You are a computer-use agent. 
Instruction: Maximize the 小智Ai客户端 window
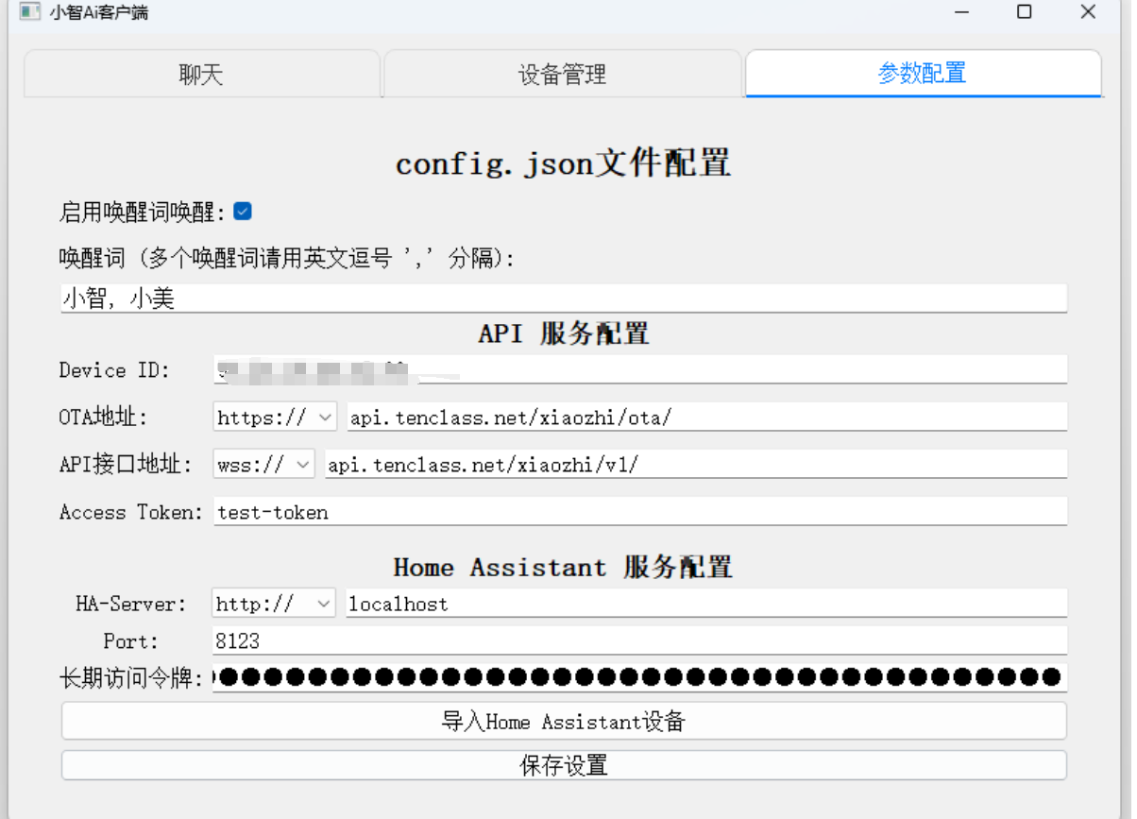click(1024, 12)
